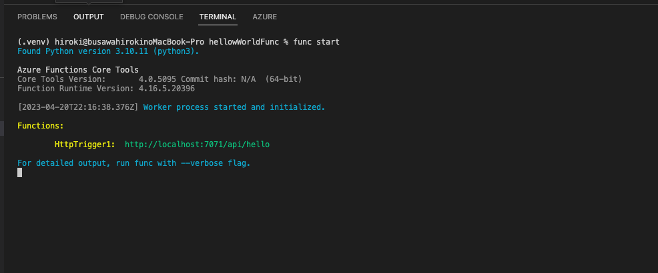Click the '(.venv)' prompt prefix

33,42
